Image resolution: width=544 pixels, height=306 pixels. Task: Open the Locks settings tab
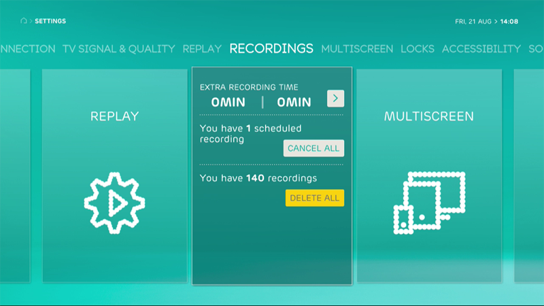[418, 49]
